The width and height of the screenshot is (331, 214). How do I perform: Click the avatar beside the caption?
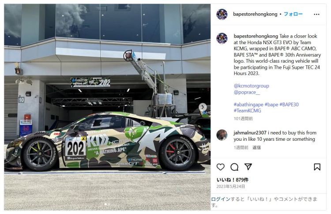(222, 38)
